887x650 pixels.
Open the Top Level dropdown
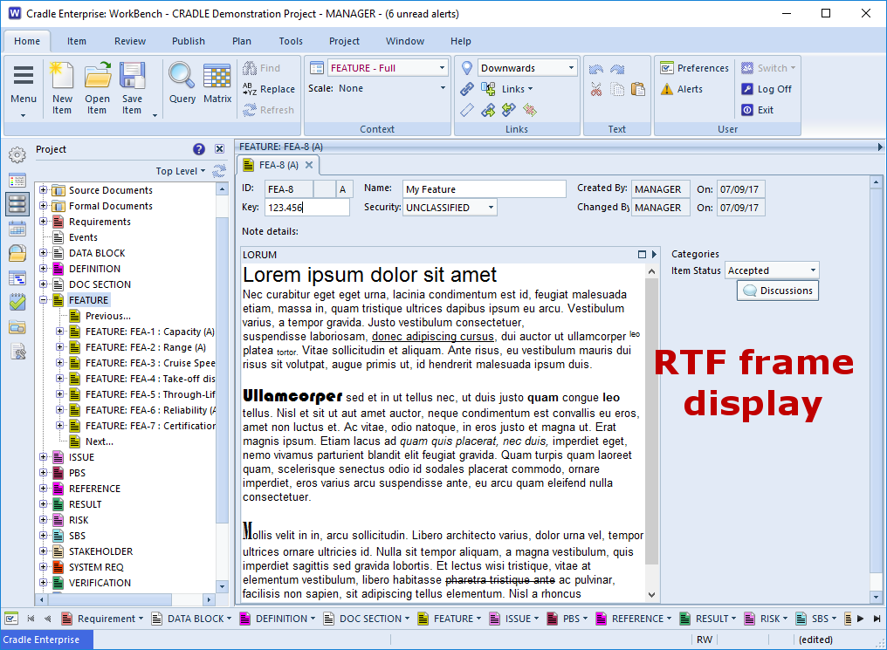click(181, 171)
